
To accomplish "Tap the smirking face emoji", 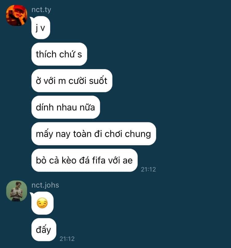I will [42, 203].
